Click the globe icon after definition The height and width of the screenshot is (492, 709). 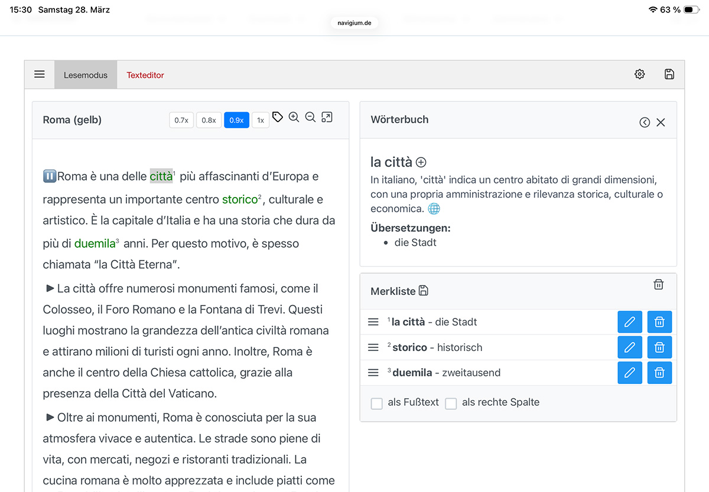click(x=434, y=209)
